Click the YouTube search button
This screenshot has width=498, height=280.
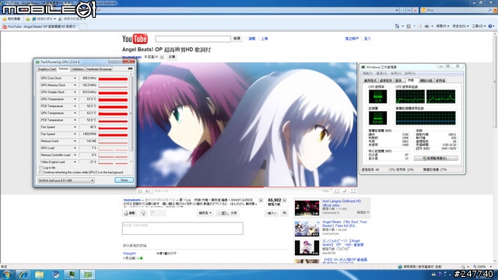(x=237, y=39)
